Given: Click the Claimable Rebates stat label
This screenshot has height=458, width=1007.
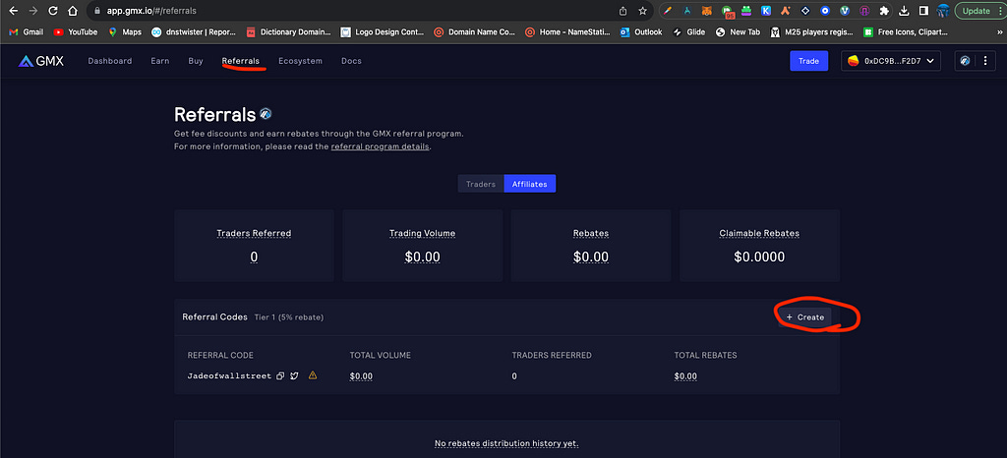Looking at the screenshot, I should (759, 234).
